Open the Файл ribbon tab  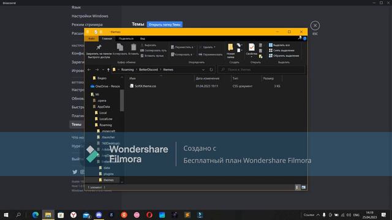click(91, 38)
